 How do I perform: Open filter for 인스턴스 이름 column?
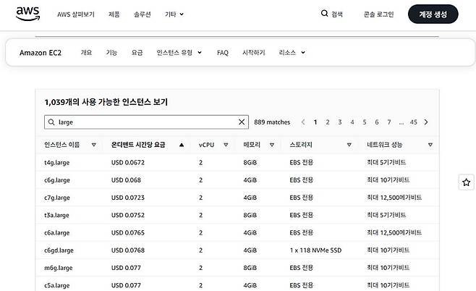tap(94, 145)
